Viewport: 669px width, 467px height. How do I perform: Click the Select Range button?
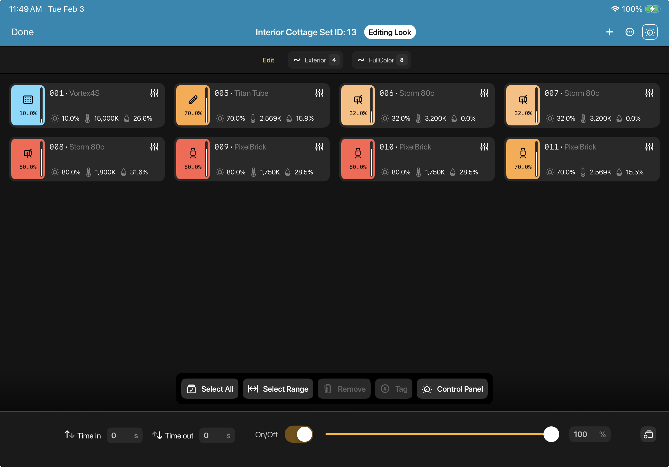tap(278, 389)
